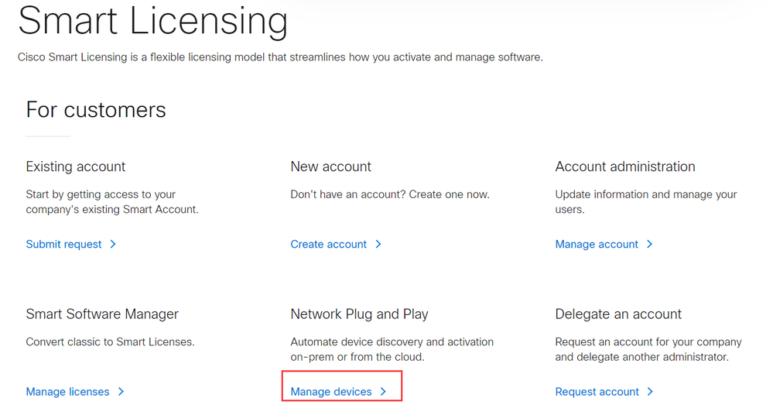Click the Cisco Smart Licensing description sentence
Screen dimensions: 773x408
point(281,57)
